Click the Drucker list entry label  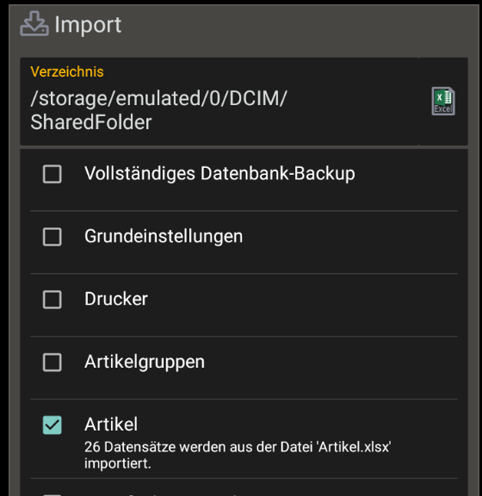116,299
